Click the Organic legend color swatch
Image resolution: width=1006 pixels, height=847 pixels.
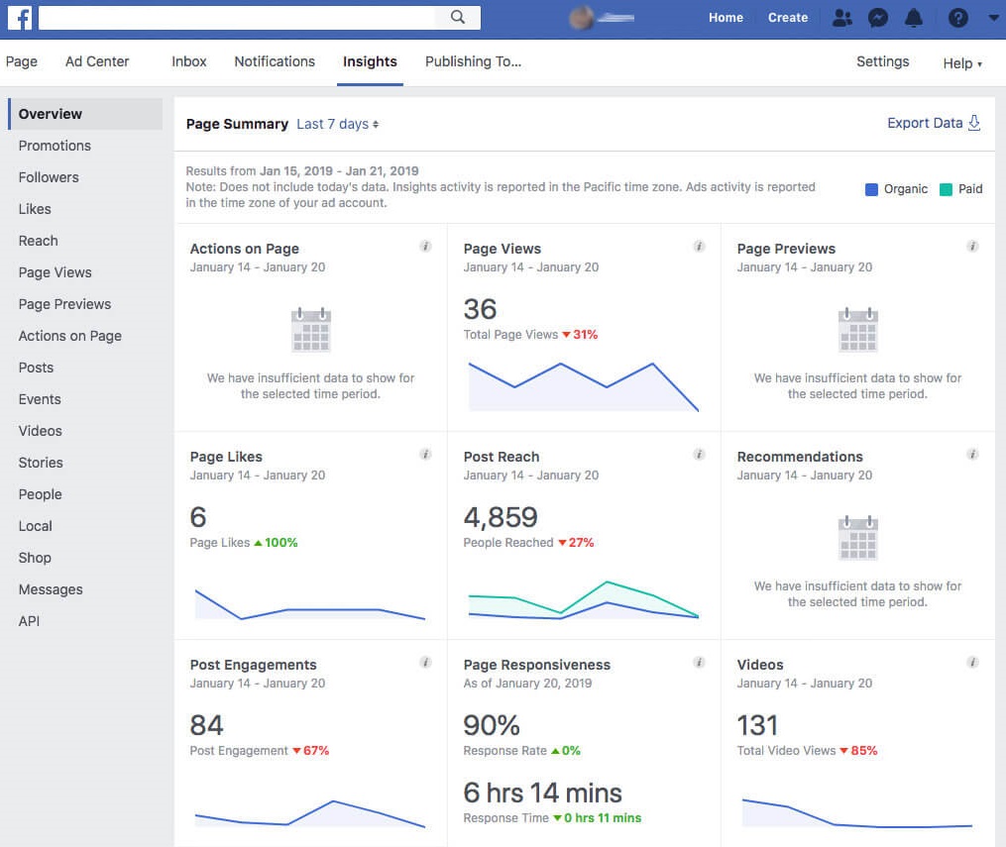pyautogui.click(x=870, y=188)
